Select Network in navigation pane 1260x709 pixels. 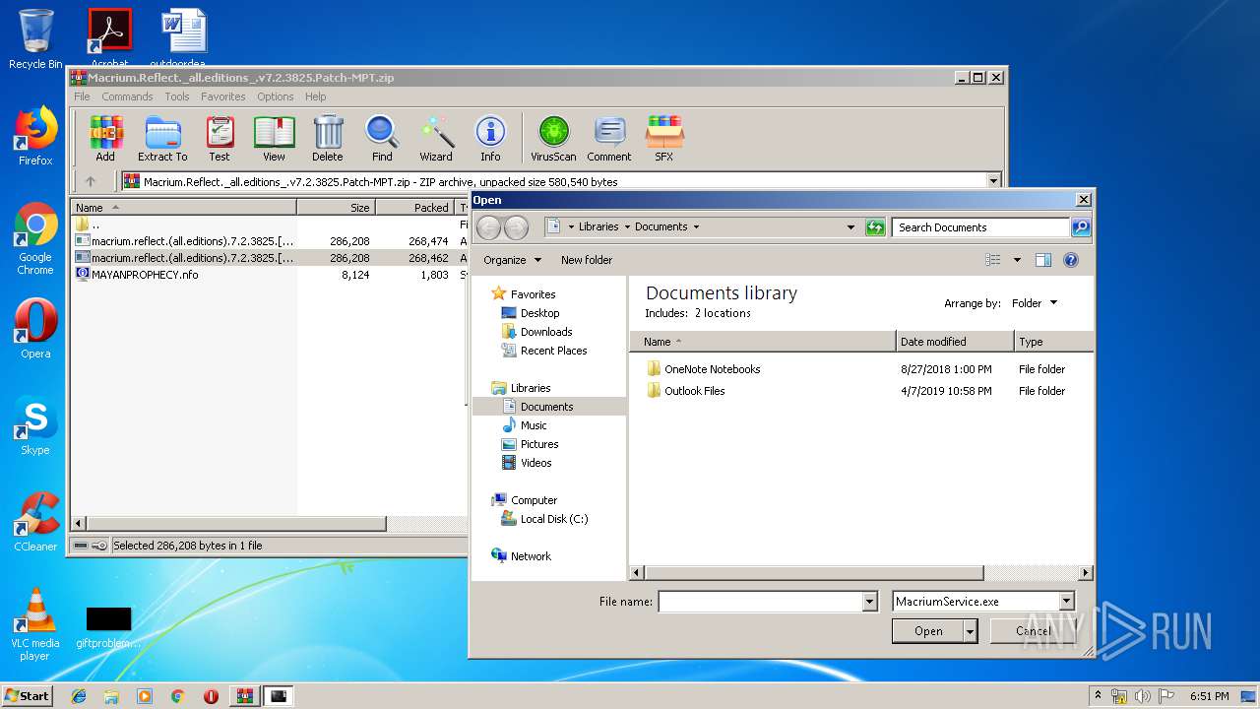531,556
